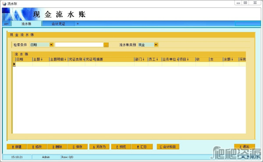Switch to the 会计凭证 tab
The image size is (263, 162).
(x=58, y=24)
